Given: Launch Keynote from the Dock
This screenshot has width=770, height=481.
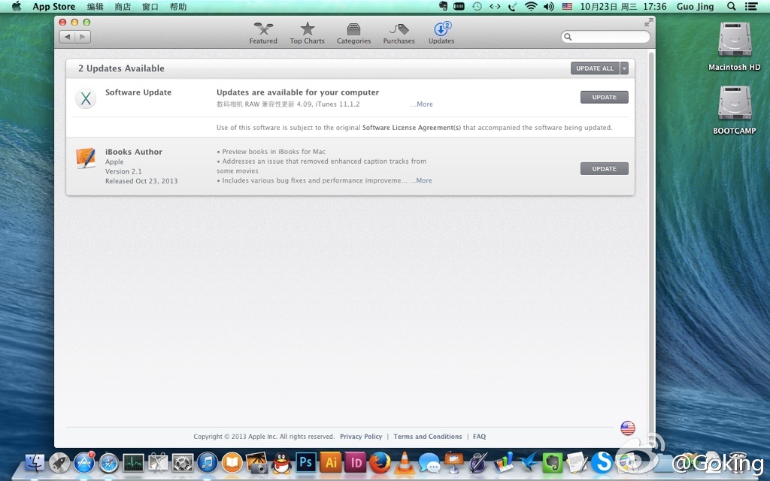Looking at the screenshot, I should click(x=453, y=463).
